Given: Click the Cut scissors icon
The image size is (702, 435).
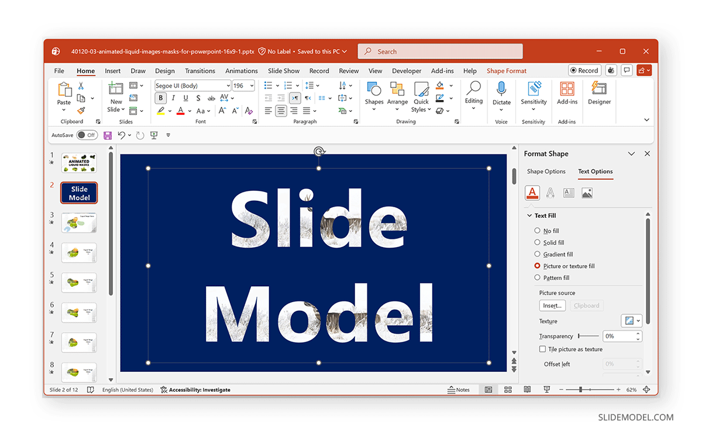Looking at the screenshot, I should pyautogui.click(x=81, y=85).
